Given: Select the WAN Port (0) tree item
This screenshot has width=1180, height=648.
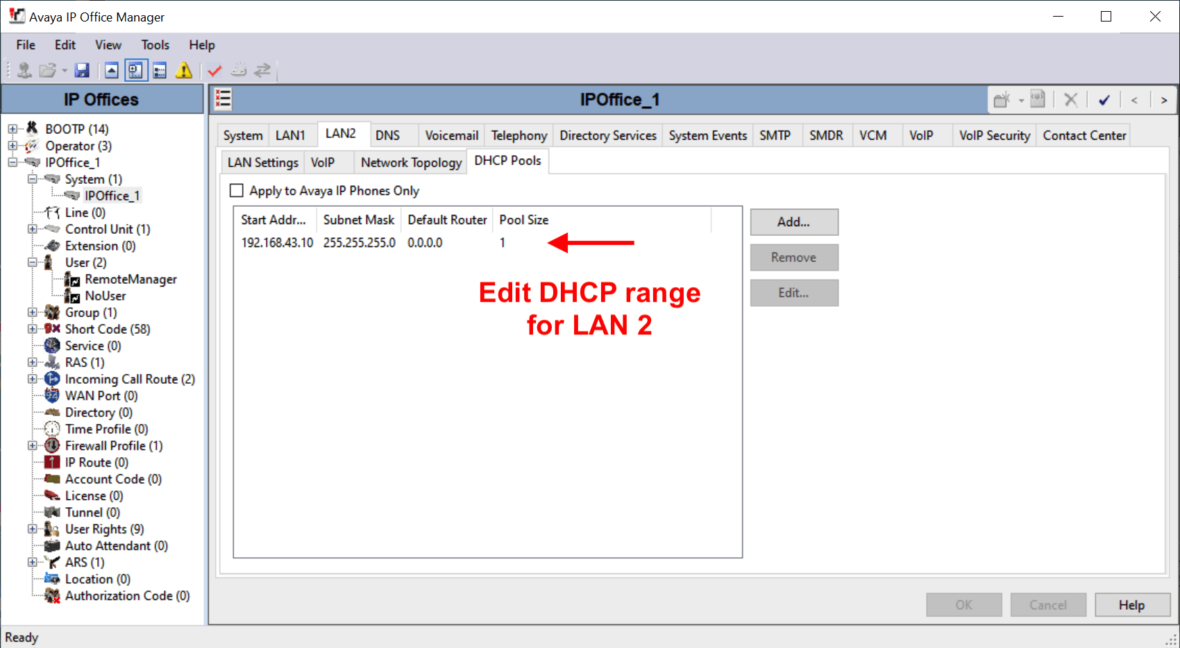Looking at the screenshot, I should click(x=101, y=395).
